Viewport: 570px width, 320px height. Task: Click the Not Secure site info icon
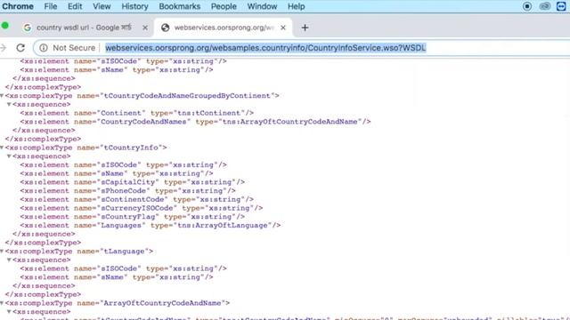(x=44, y=47)
